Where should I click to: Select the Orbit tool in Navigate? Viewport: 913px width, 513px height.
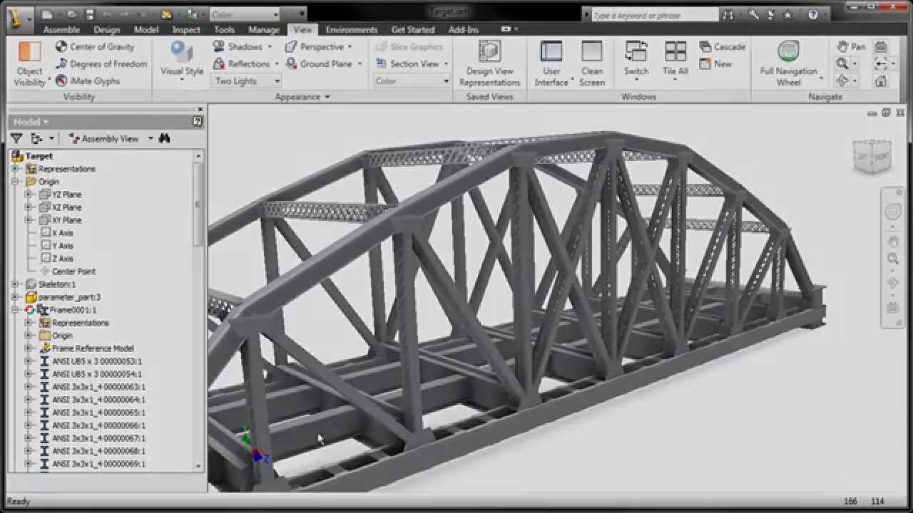tap(842, 81)
